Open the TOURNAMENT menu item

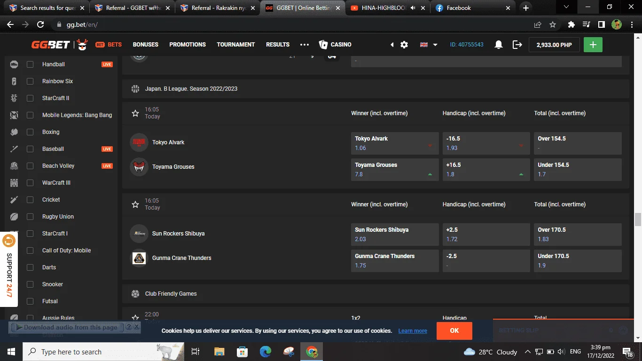236,45
